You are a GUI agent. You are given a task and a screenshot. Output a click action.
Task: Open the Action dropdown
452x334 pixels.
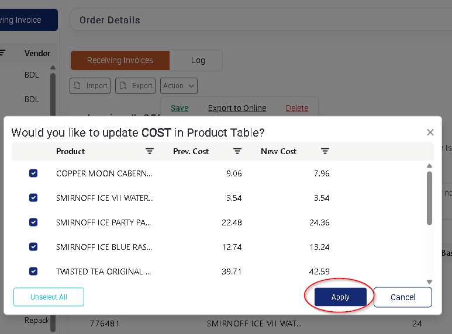coord(179,86)
